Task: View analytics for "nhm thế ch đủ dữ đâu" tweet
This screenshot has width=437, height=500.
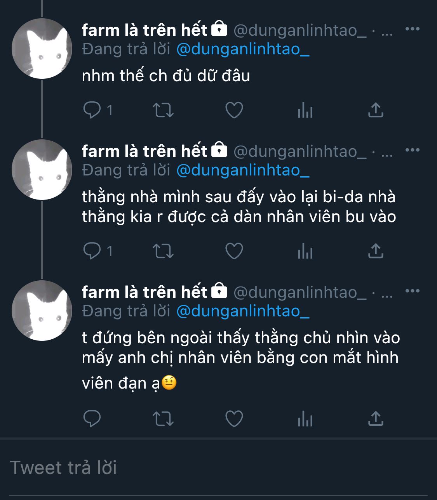Action: (305, 110)
